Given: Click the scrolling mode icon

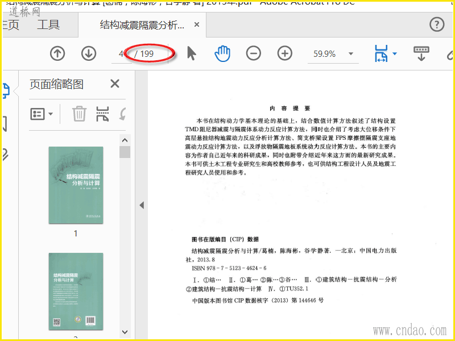Looking at the screenshot, I should 421,53.
